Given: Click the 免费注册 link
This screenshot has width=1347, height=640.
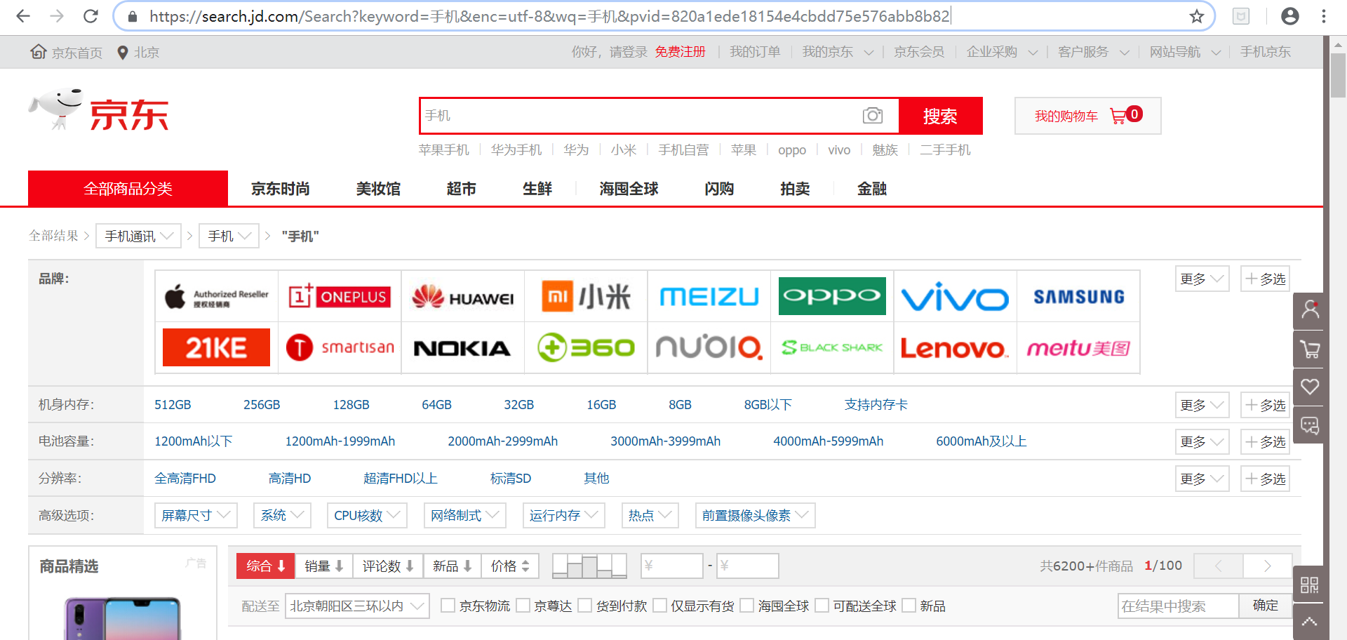Looking at the screenshot, I should (680, 52).
